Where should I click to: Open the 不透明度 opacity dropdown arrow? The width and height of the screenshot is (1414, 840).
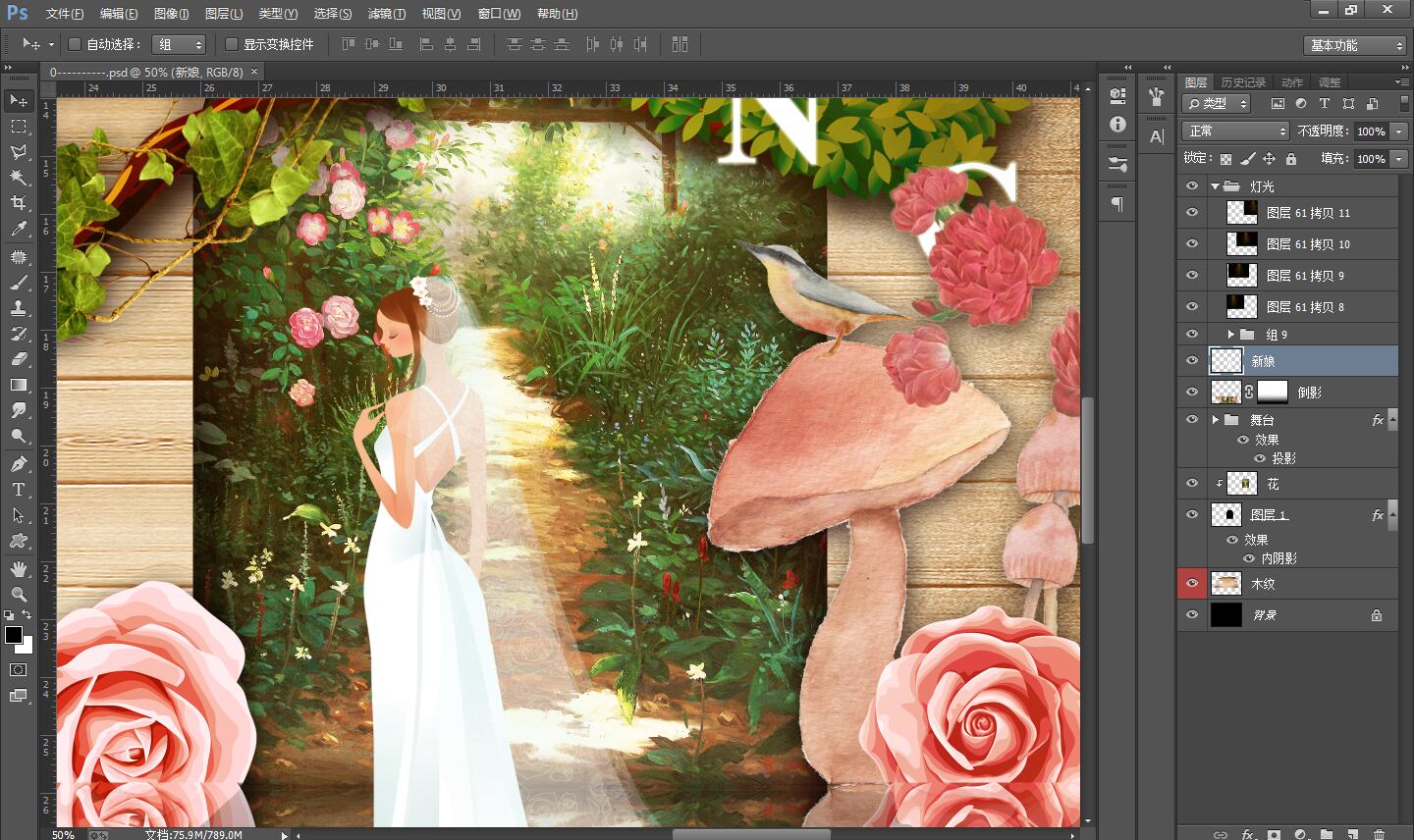1398,131
